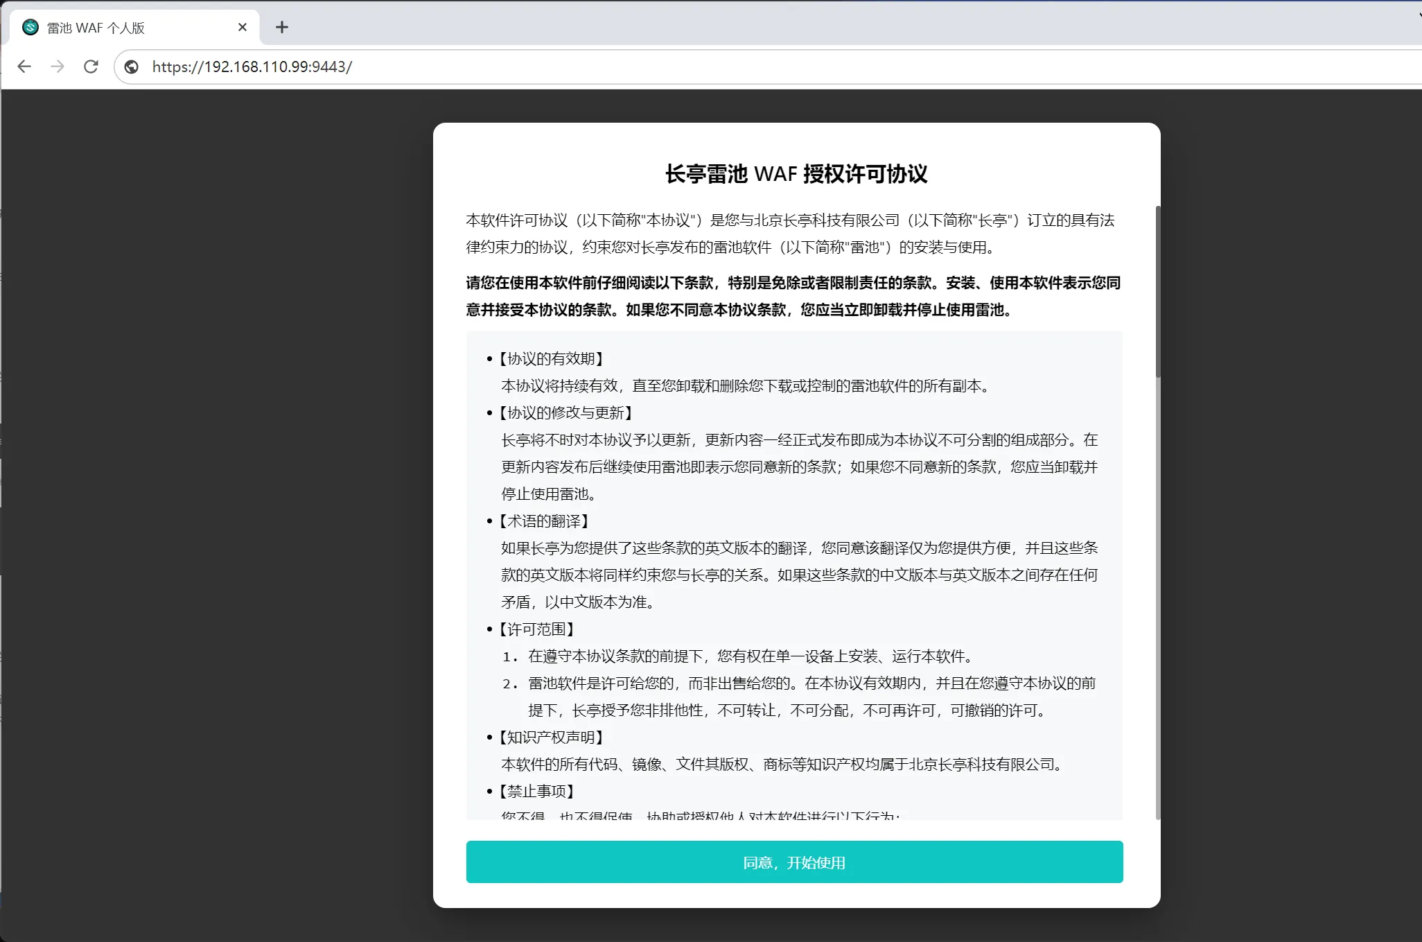
Task: Click the 【术语的翻译】 heading
Action: pyautogui.click(x=544, y=521)
